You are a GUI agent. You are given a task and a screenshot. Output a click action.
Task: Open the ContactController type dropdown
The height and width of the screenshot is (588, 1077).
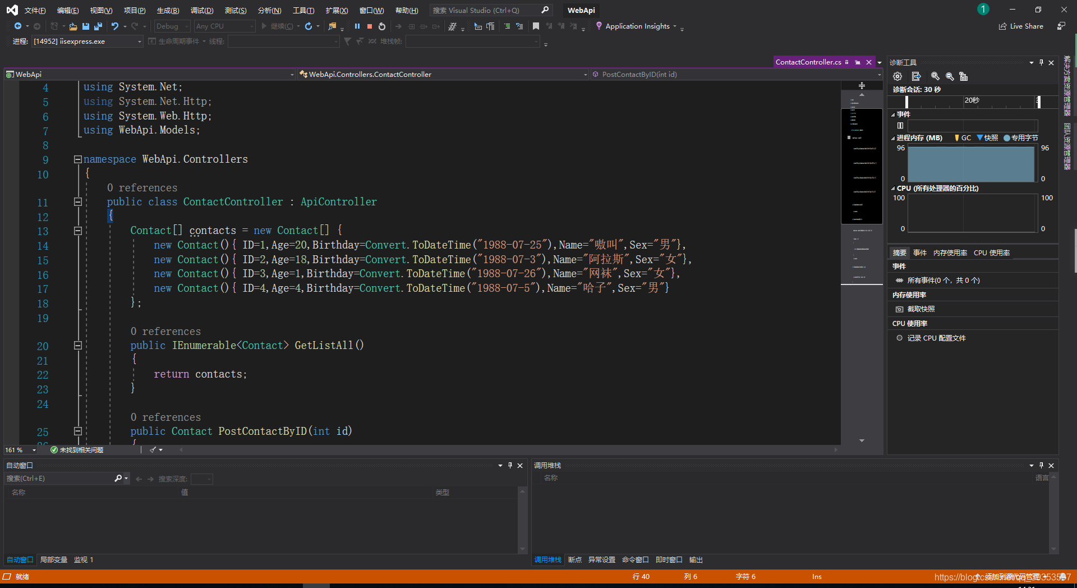(443, 75)
